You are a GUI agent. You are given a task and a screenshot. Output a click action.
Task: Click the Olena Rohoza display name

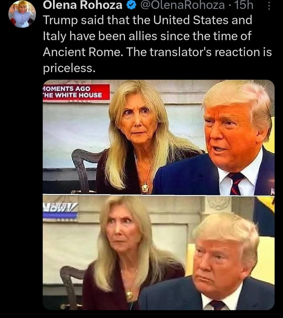pyautogui.click(x=82, y=5)
